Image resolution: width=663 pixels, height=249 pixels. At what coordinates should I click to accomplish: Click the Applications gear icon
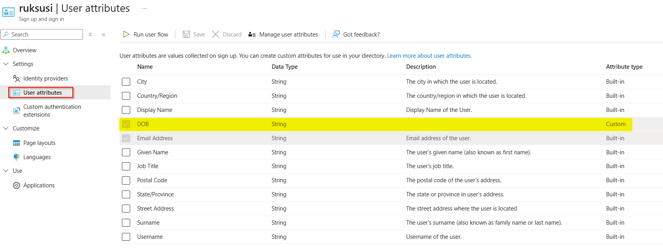17,185
